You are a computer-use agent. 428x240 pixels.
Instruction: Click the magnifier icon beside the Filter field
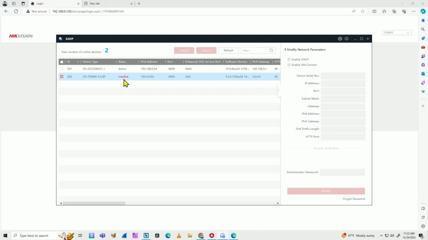tap(271, 50)
